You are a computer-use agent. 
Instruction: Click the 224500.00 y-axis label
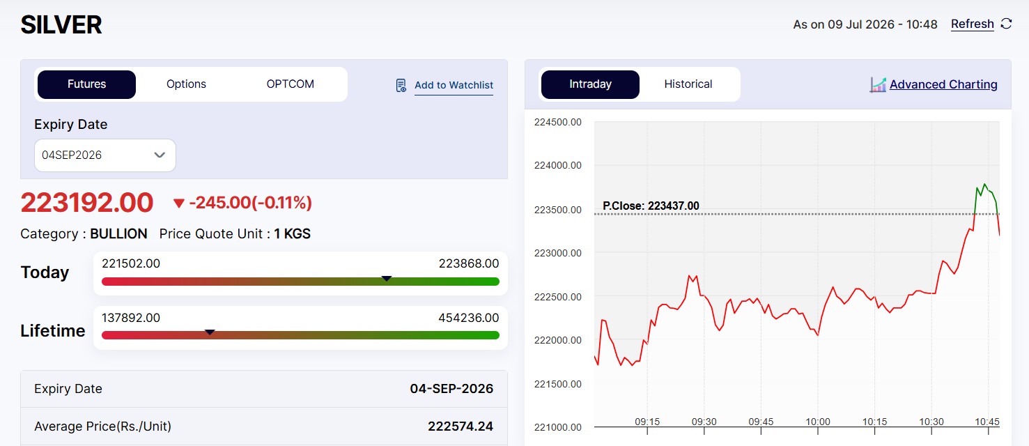pyautogui.click(x=557, y=122)
